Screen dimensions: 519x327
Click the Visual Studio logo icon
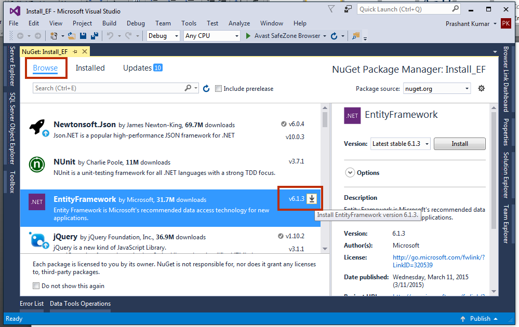tap(15, 11)
